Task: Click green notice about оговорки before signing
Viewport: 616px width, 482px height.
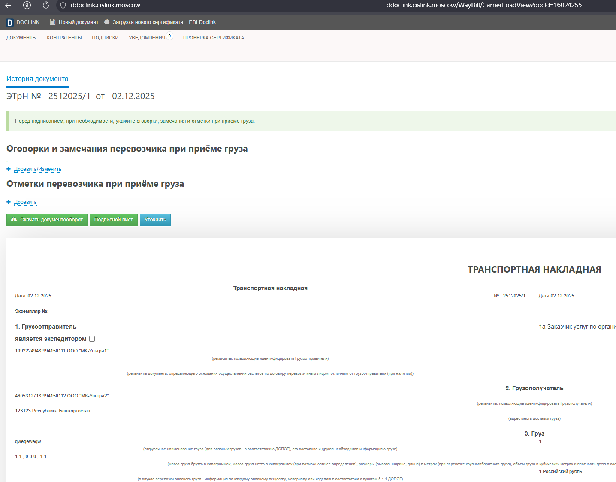Action: pyautogui.click(x=311, y=121)
